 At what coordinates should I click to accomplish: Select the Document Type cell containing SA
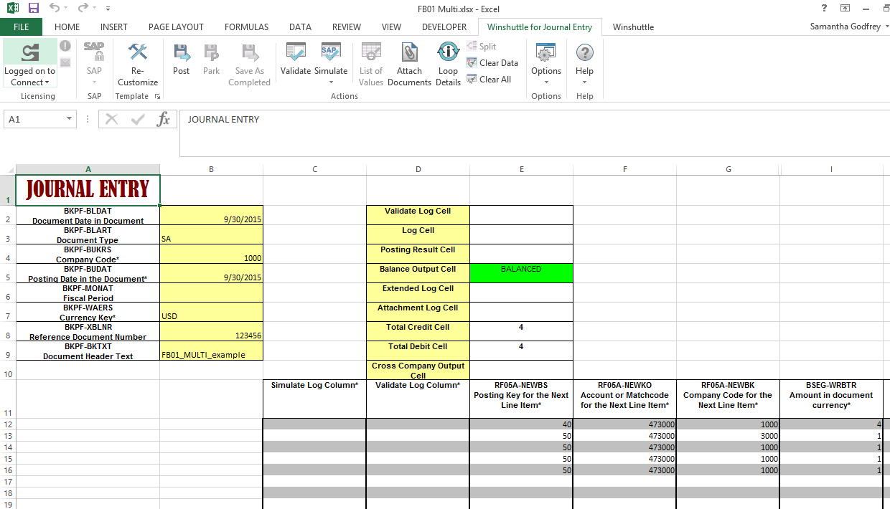[212, 234]
